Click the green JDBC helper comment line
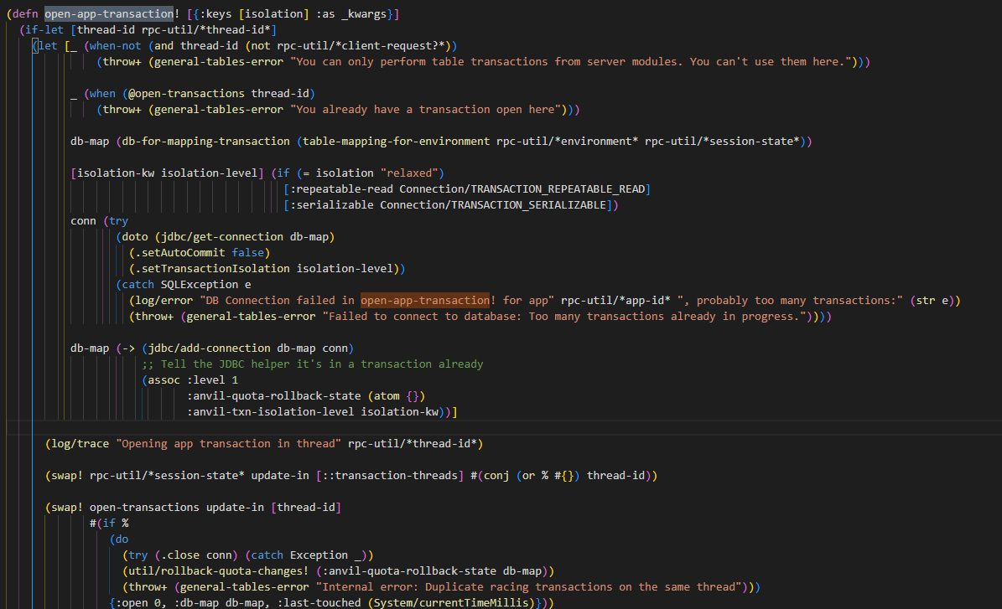This screenshot has width=1002, height=609. (x=313, y=364)
